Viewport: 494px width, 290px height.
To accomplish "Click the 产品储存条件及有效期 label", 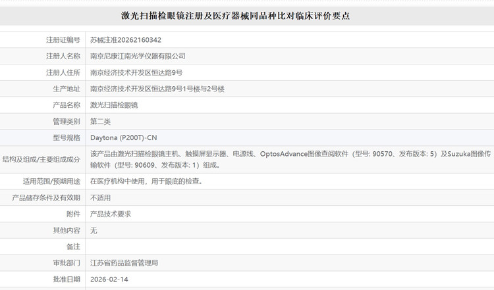I will coord(46,198).
